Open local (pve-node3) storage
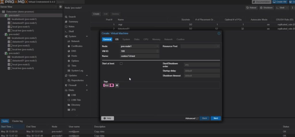295x137 pixels. coord(21,64)
